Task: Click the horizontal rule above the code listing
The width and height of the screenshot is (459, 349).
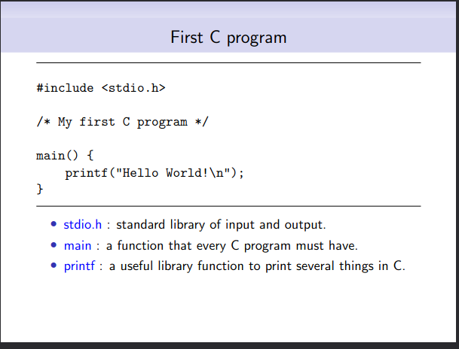Action: pos(228,62)
